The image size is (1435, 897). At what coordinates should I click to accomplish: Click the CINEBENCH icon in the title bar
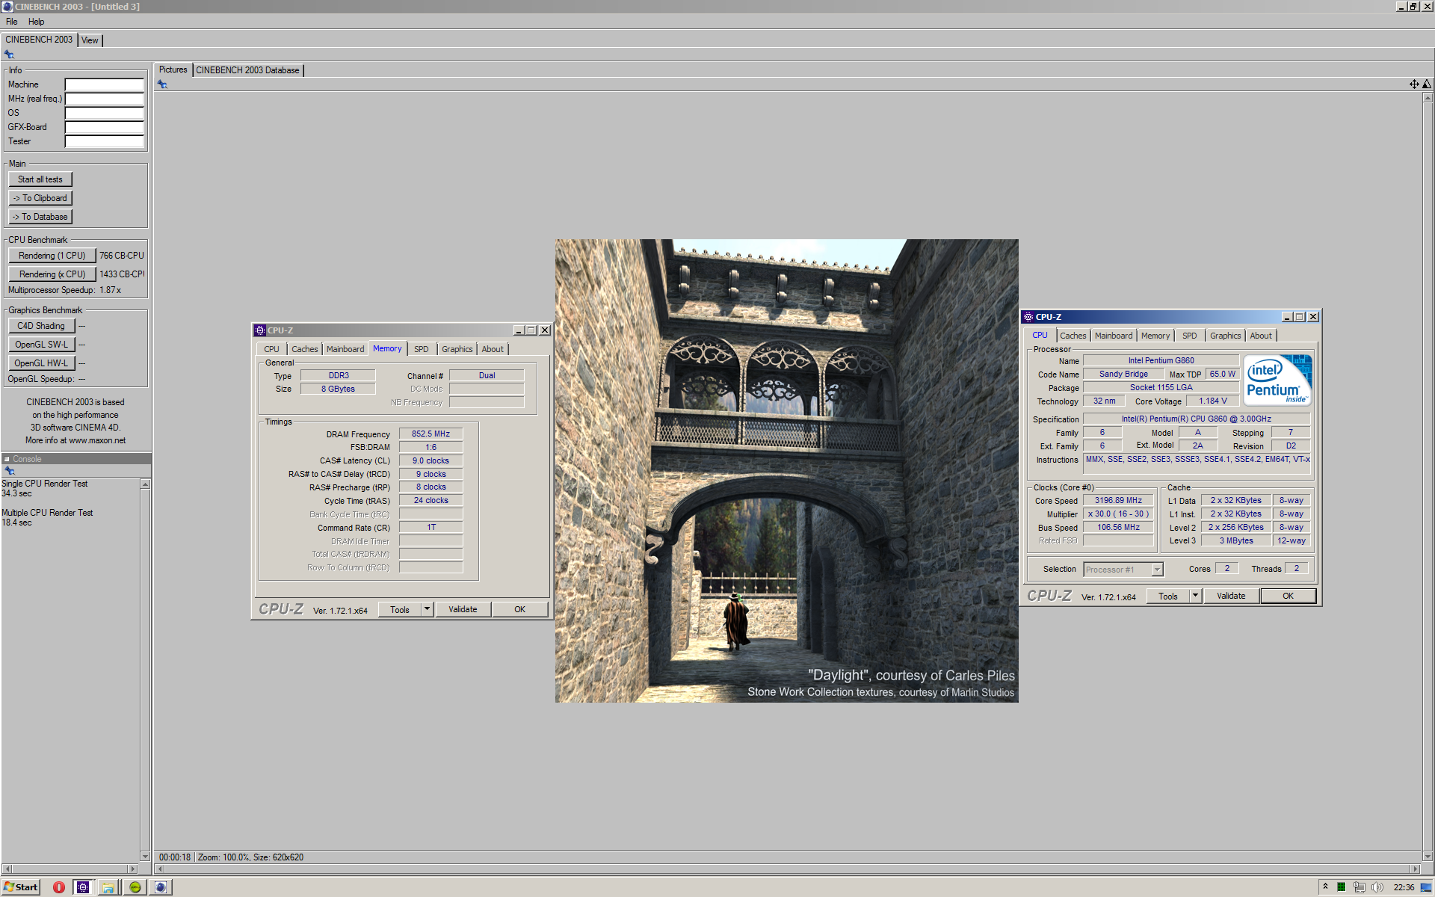(x=7, y=6)
